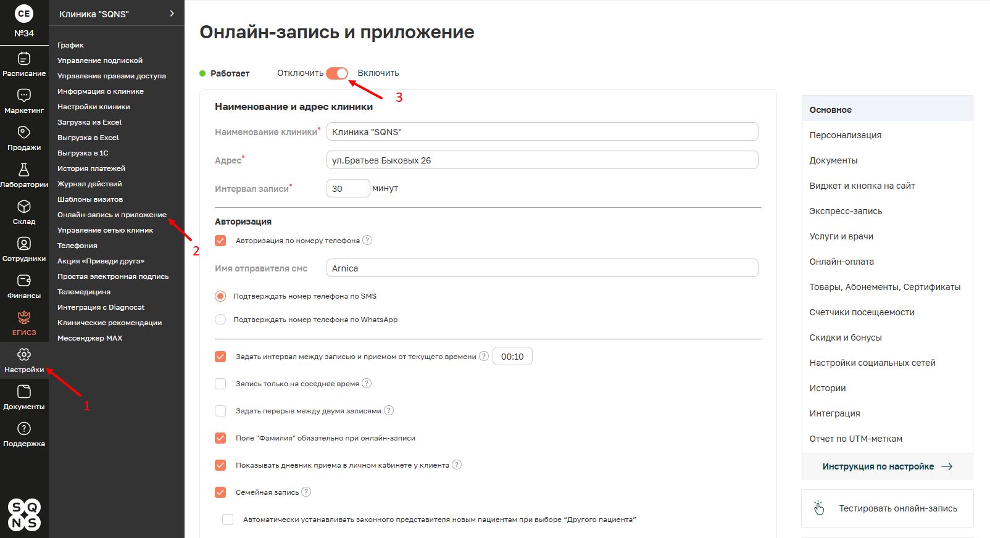Viewport: 990px width, 538px height.
Task: Click the Поддержка question mark icon
Action: [x=24, y=429]
